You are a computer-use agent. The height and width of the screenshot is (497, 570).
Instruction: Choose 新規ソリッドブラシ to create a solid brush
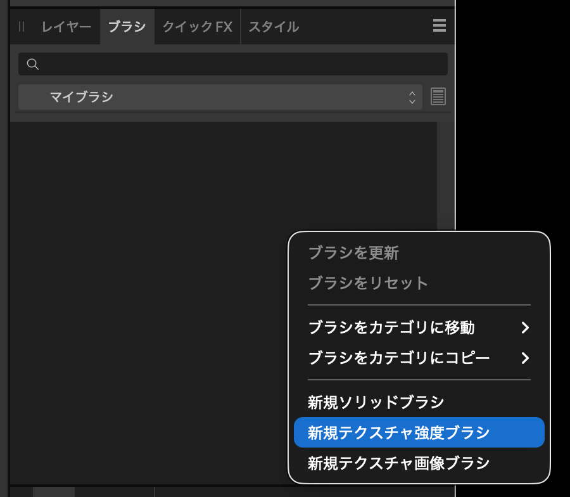pos(376,402)
